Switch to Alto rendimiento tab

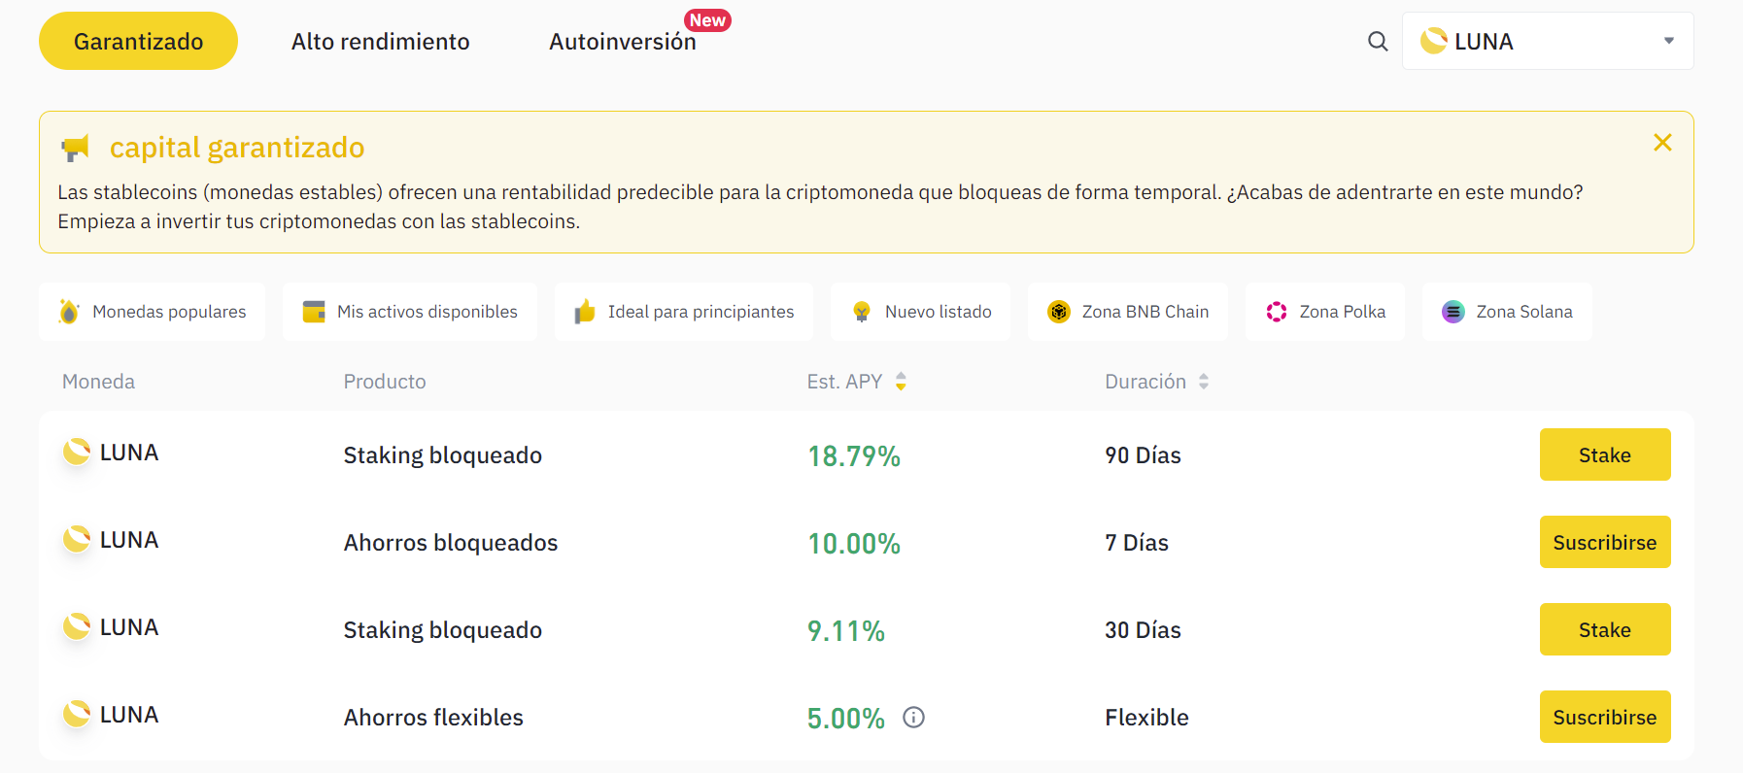380,42
